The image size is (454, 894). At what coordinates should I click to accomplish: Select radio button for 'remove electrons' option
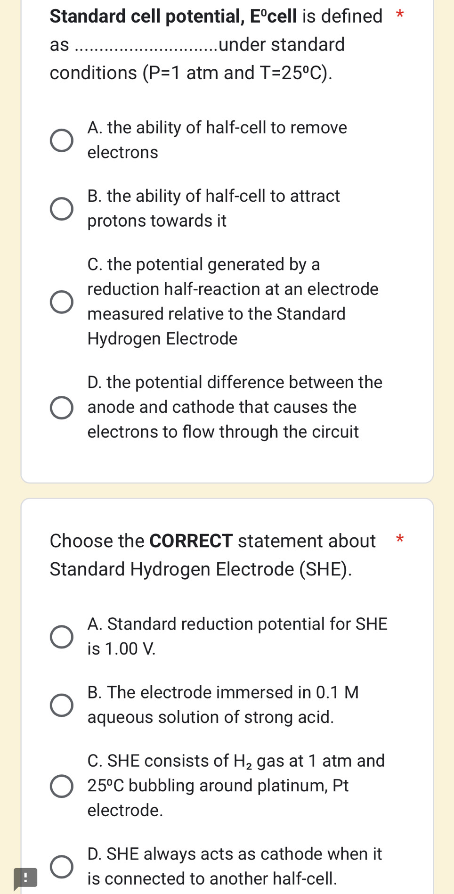(x=62, y=140)
